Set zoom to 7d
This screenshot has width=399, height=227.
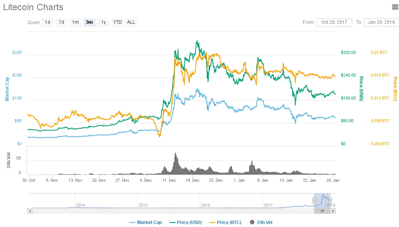click(62, 22)
